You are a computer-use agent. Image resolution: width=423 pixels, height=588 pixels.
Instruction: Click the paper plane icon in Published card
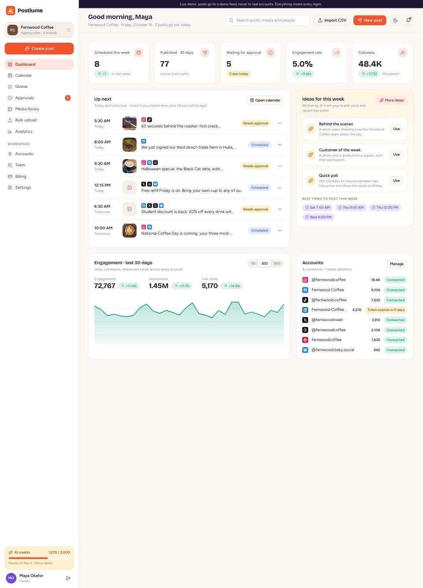point(205,52)
